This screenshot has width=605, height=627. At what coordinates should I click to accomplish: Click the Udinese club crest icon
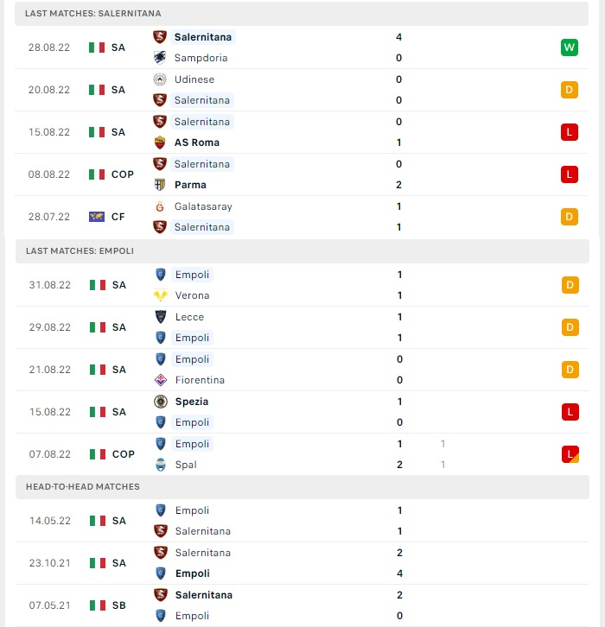click(160, 79)
